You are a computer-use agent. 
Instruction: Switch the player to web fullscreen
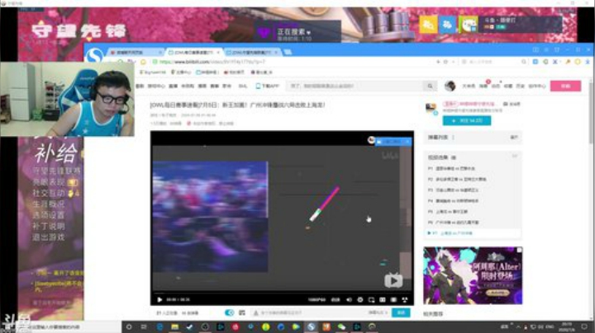tap(393, 300)
